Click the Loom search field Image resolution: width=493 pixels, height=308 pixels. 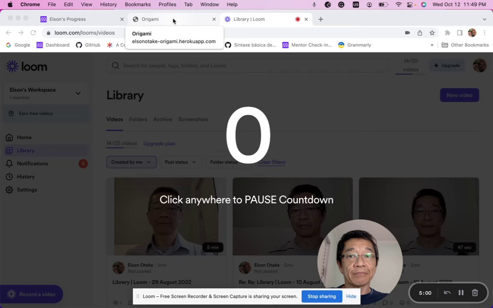pyautogui.click(x=248, y=65)
